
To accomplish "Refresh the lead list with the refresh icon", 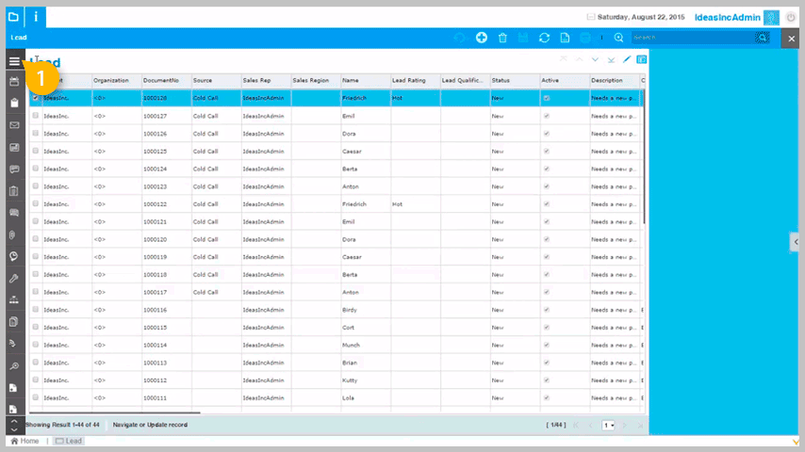I will (544, 38).
